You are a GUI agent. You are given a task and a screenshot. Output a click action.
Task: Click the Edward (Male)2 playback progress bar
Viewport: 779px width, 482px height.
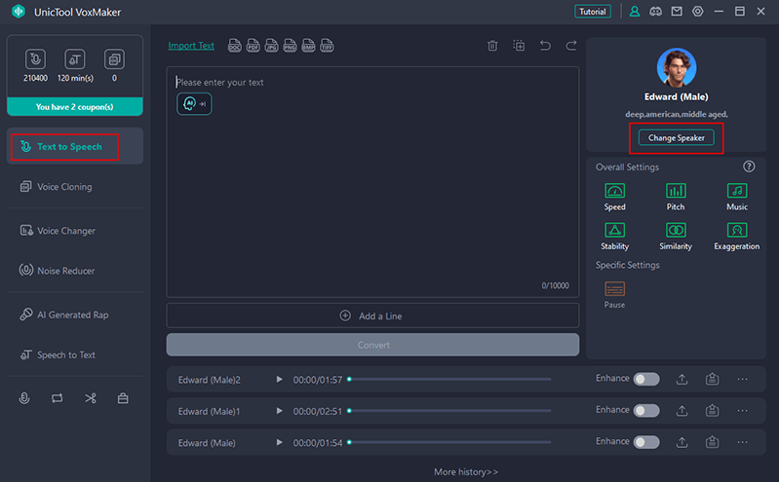pos(448,379)
